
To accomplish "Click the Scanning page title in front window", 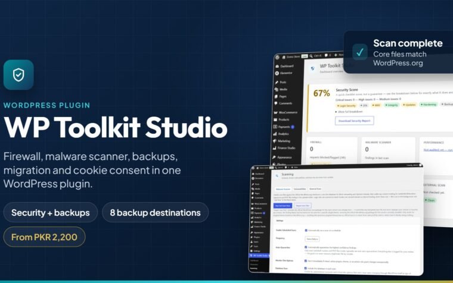I will (287, 174).
